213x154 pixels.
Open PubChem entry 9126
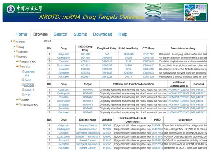coord(128,62)
